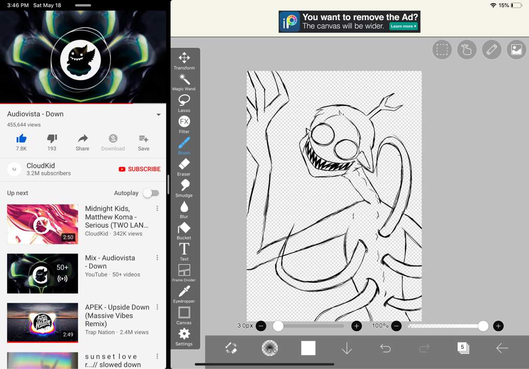Play the APEK Upside Down thumbnail
Image resolution: width=529 pixels, height=369 pixels.
(x=42, y=323)
